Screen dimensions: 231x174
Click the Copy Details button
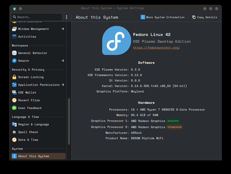coord(205,17)
